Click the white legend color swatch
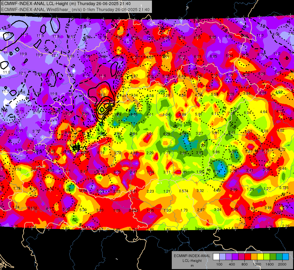 click(216, 257)
